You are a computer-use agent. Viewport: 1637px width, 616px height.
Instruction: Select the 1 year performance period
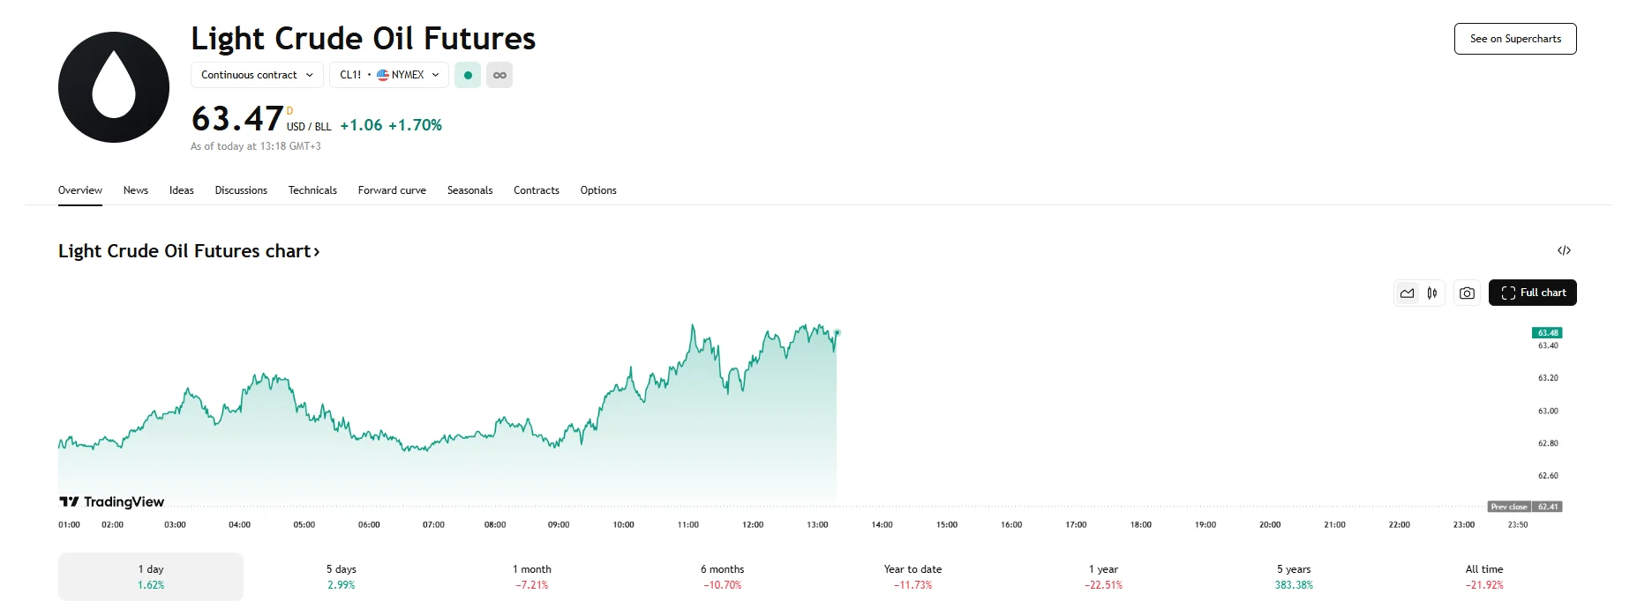pos(1102,575)
